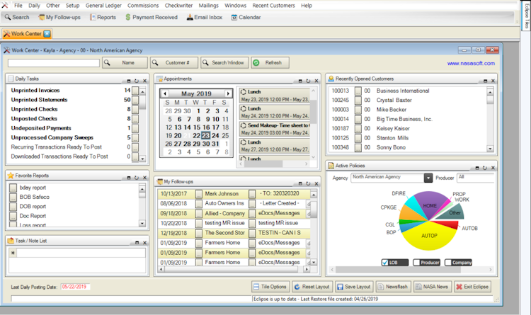
Task: Open the General Ledger menu
Action: pos(103,6)
